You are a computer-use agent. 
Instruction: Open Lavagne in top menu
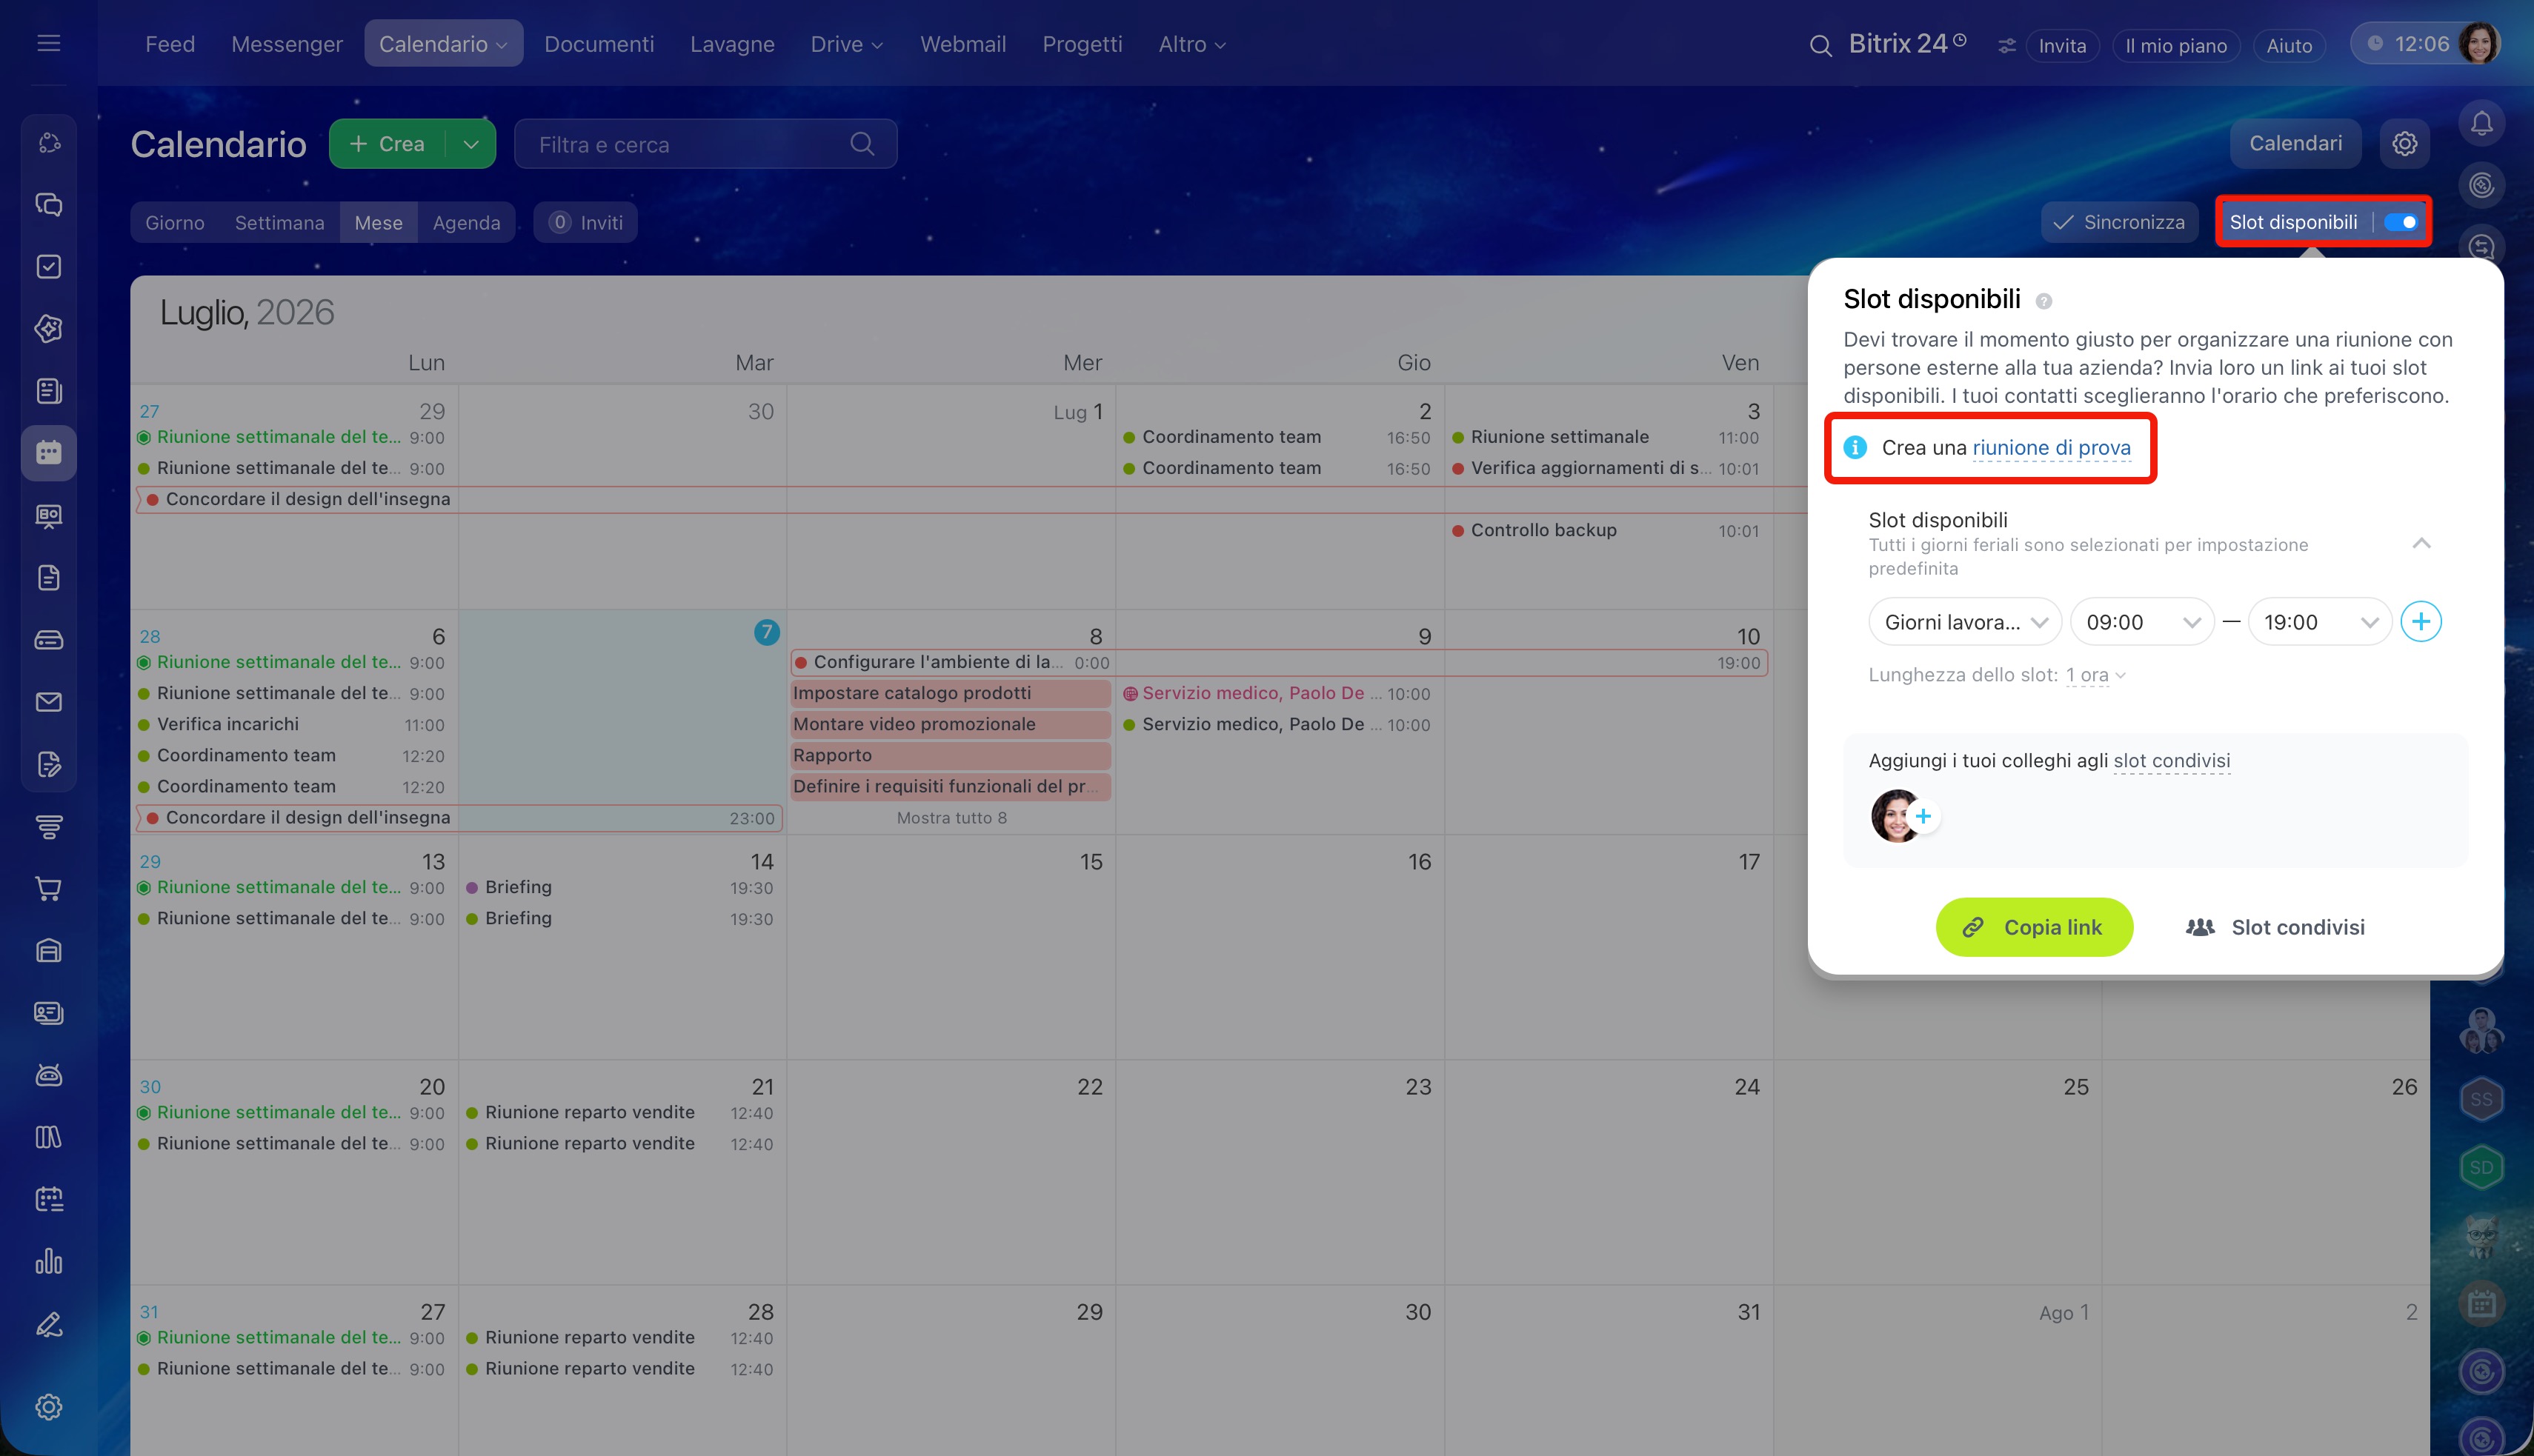pyautogui.click(x=732, y=44)
